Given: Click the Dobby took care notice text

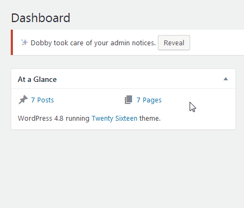Looking at the screenshot, I should [93, 43].
